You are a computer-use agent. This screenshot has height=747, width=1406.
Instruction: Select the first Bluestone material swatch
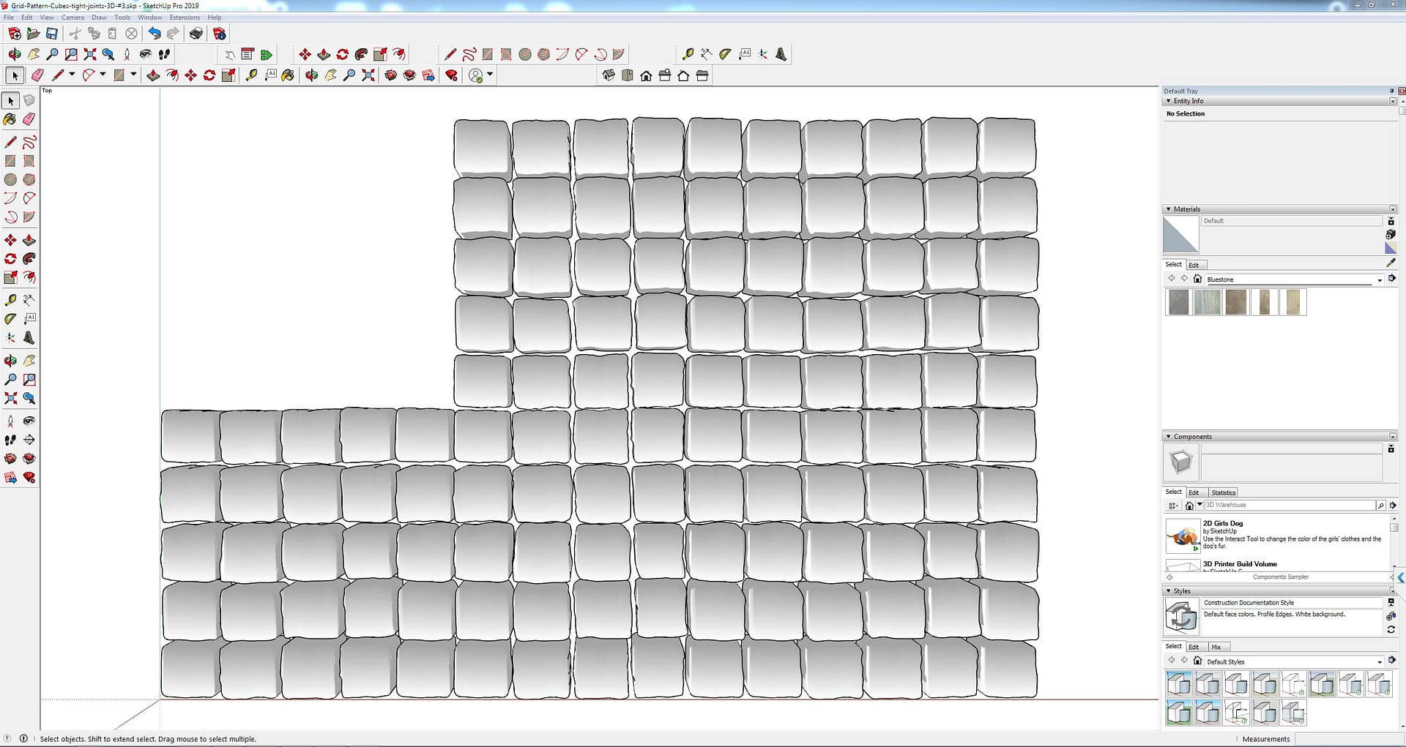1178,302
